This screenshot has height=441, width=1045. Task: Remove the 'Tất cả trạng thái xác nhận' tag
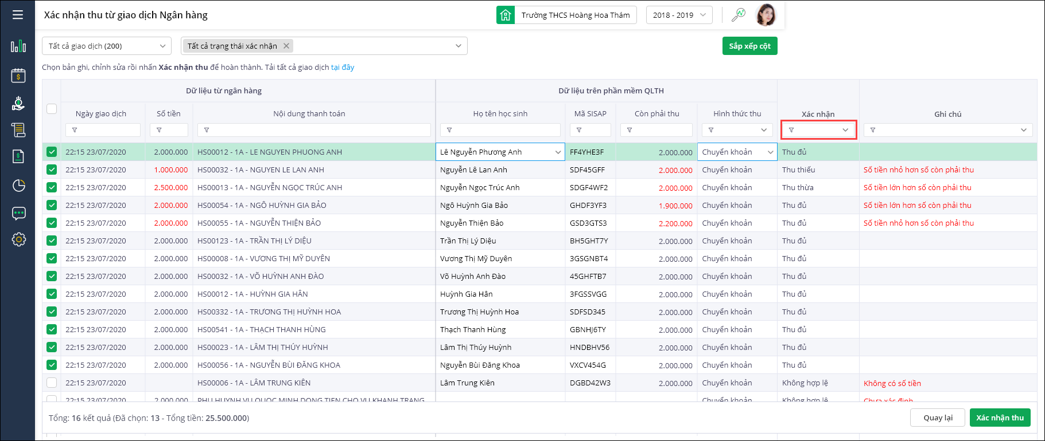tap(286, 46)
